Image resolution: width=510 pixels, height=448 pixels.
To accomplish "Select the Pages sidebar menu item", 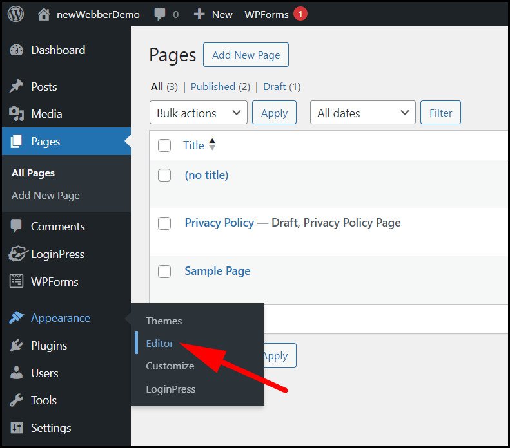I will pyautogui.click(x=66, y=141).
